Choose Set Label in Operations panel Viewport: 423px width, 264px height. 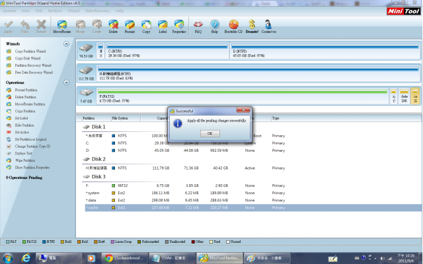[21, 118]
